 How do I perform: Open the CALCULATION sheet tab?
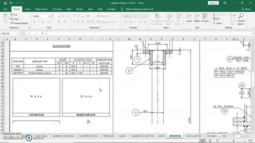click(194, 136)
